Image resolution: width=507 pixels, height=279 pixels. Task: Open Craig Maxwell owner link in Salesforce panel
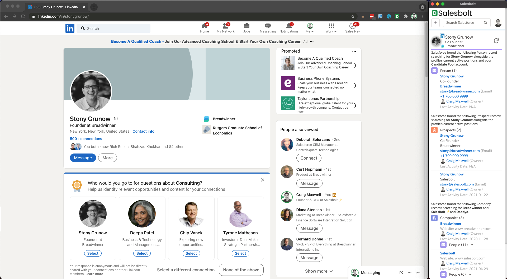pos(457,101)
